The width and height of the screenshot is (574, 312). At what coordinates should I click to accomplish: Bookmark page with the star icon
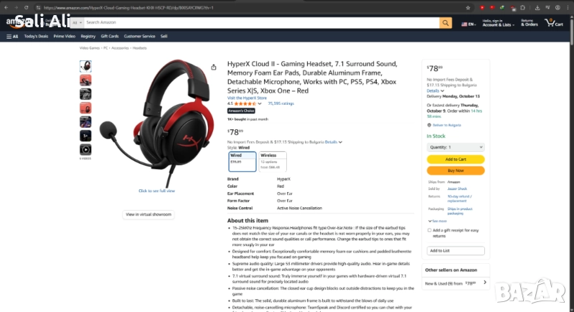click(x=468, y=8)
